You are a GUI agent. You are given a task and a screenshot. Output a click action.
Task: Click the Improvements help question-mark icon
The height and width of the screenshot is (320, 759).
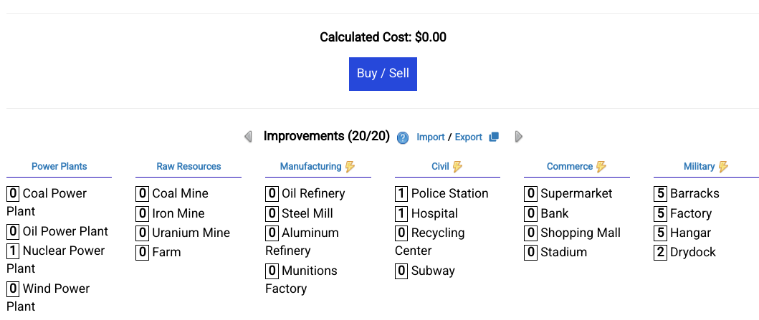pos(402,137)
